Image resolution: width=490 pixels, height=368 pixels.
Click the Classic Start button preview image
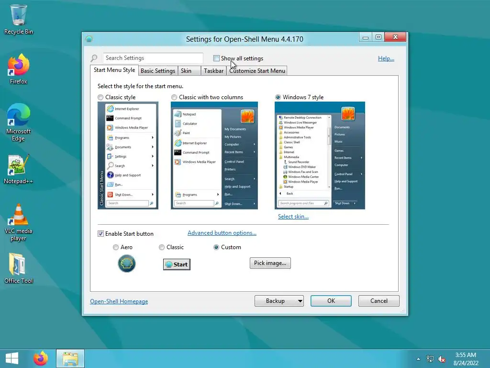pos(177,264)
